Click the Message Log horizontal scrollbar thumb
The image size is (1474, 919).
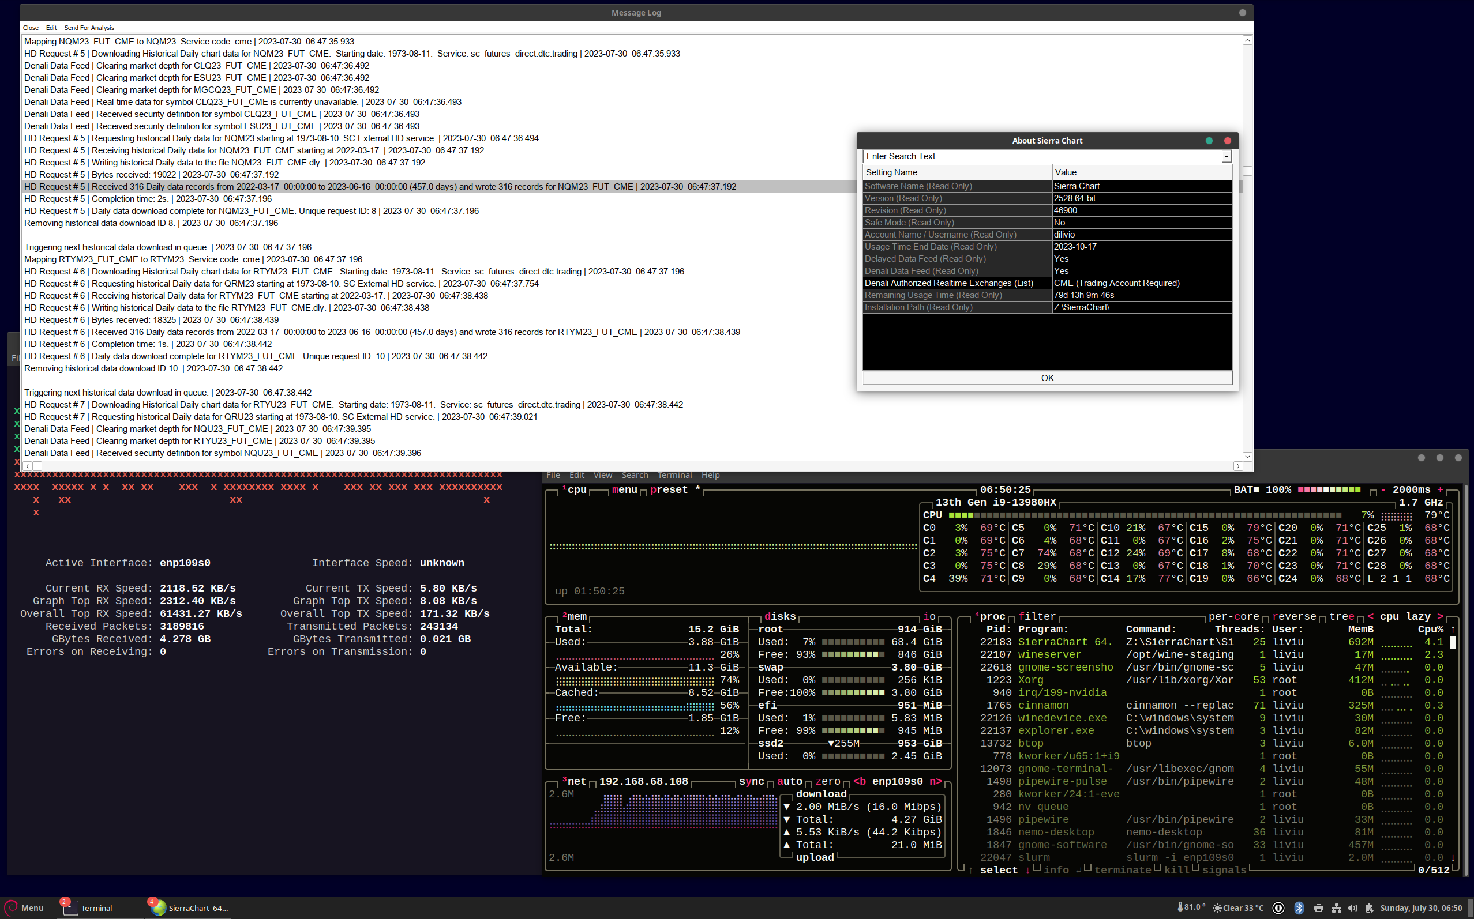[37, 466]
